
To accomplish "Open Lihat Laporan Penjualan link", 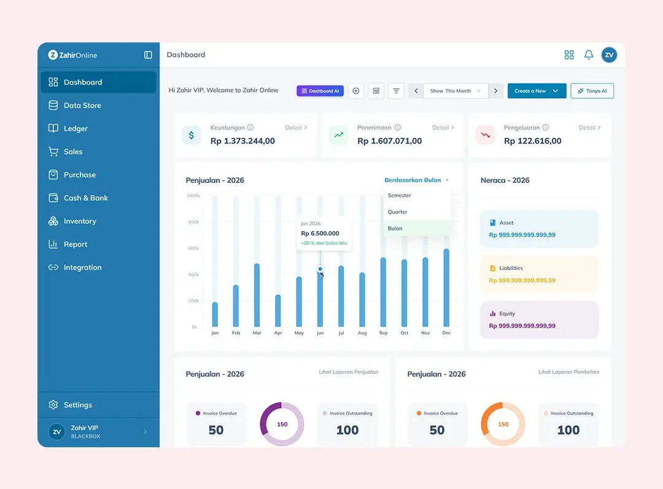I will tap(348, 372).
